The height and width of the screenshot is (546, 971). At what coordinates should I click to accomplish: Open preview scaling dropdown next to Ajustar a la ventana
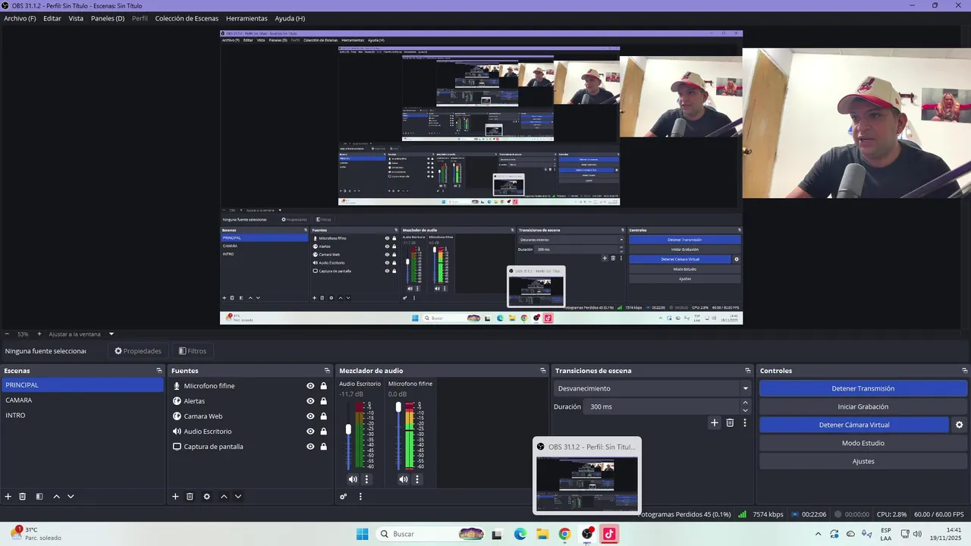coord(112,334)
